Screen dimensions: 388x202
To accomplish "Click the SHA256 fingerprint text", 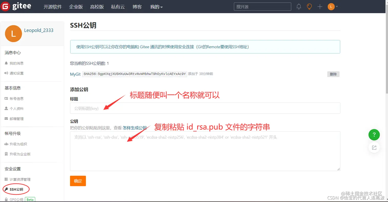I will tap(134, 74).
